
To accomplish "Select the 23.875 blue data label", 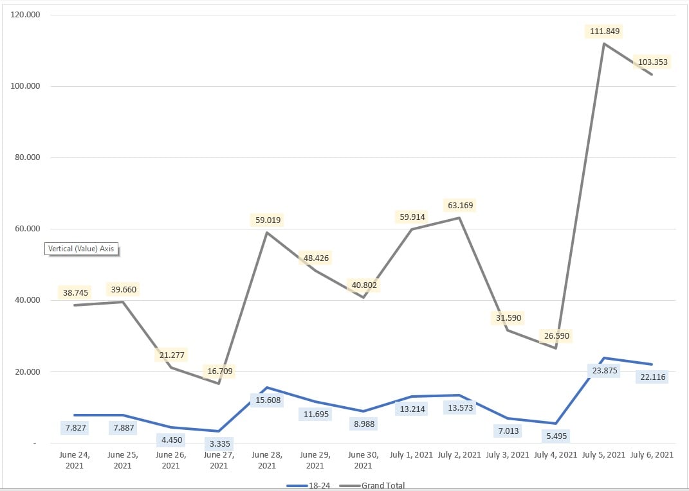I will pyautogui.click(x=603, y=370).
